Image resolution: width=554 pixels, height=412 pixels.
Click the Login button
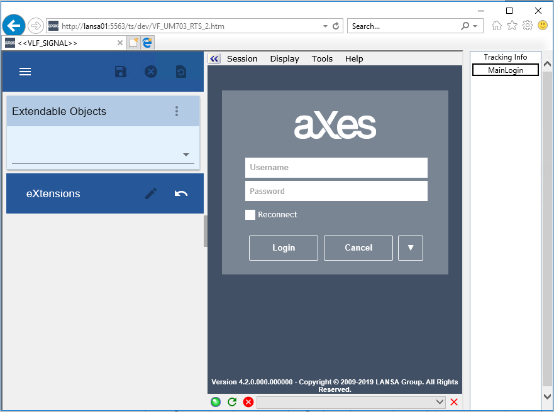pyautogui.click(x=284, y=248)
